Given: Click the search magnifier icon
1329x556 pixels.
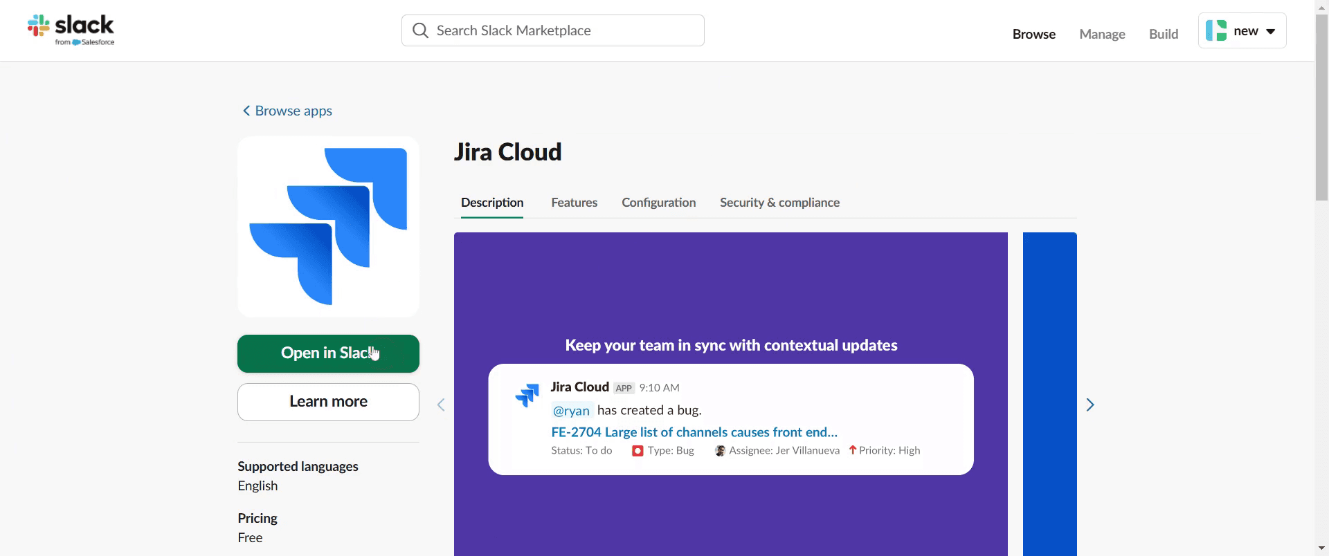Looking at the screenshot, I should [x=420, y=30].
